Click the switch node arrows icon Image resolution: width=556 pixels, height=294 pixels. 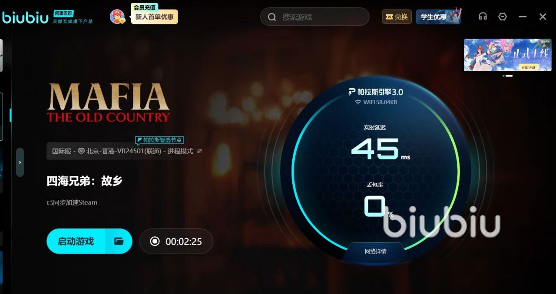click(199, 151)
